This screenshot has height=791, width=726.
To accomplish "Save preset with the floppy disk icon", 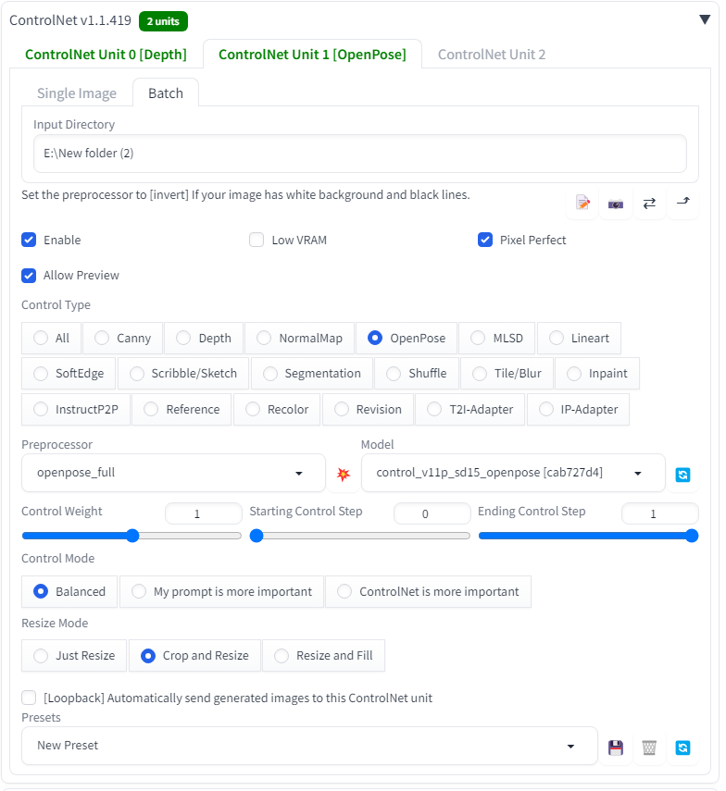I will (x=616, y=747).
